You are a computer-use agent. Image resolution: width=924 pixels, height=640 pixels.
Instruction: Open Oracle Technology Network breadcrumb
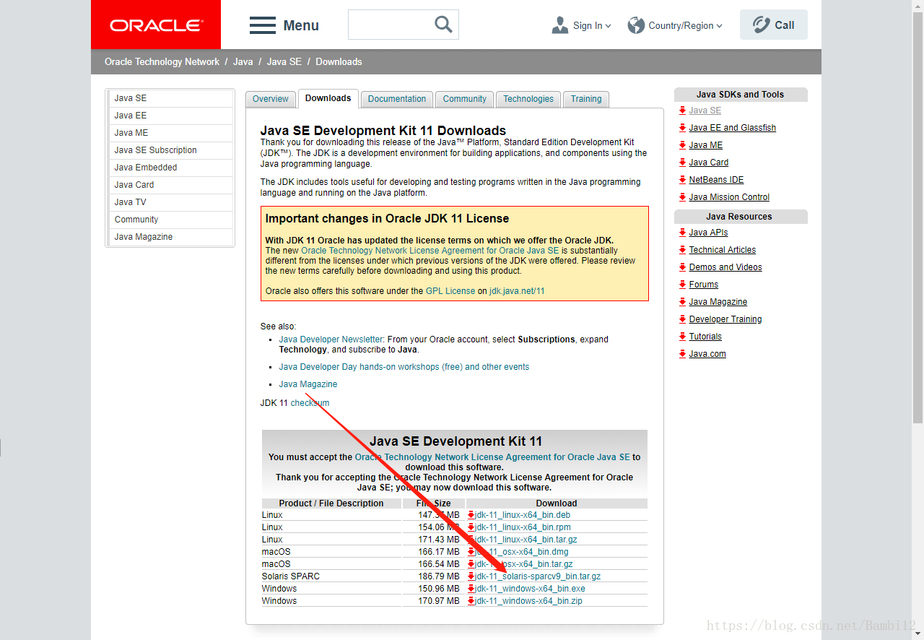[162, 61]
